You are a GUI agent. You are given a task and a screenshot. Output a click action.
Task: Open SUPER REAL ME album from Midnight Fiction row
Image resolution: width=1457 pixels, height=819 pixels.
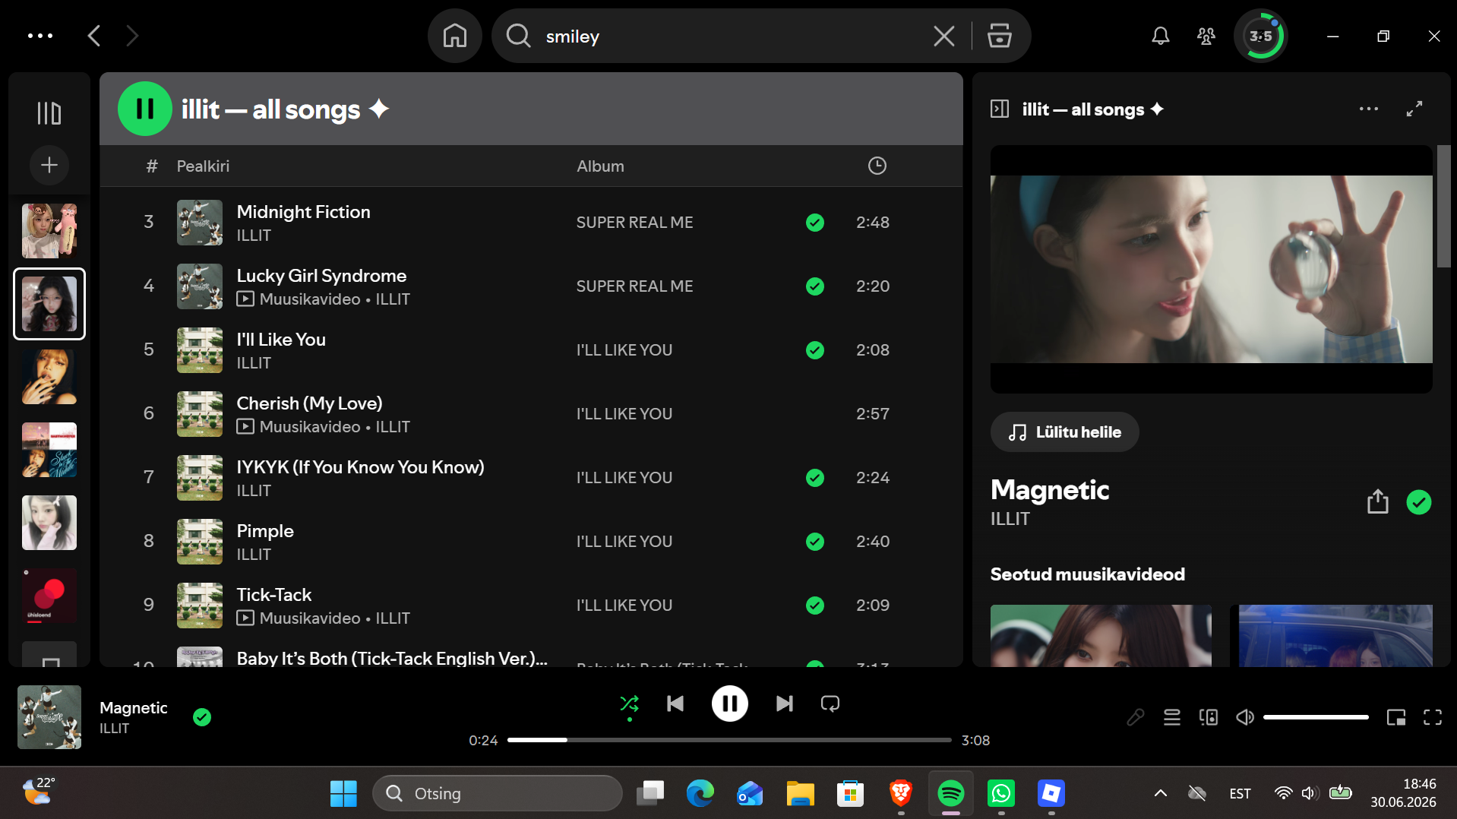coord(634,223)
